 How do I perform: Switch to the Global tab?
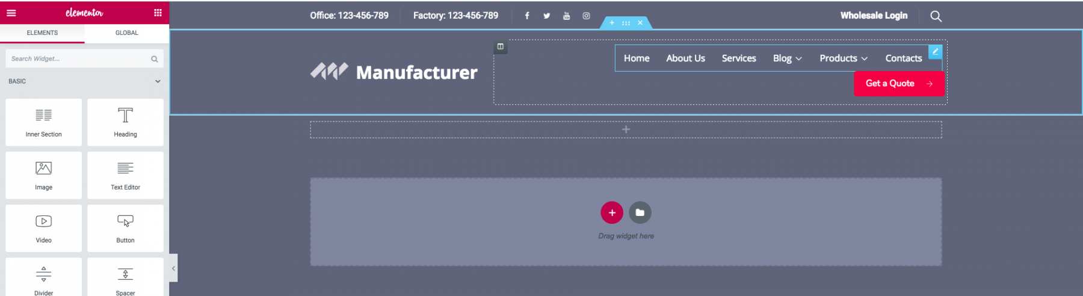pos(126,33)
